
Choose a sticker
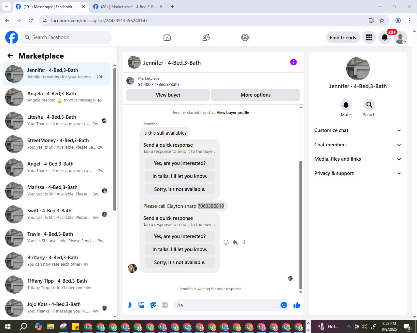click(153, 305)
